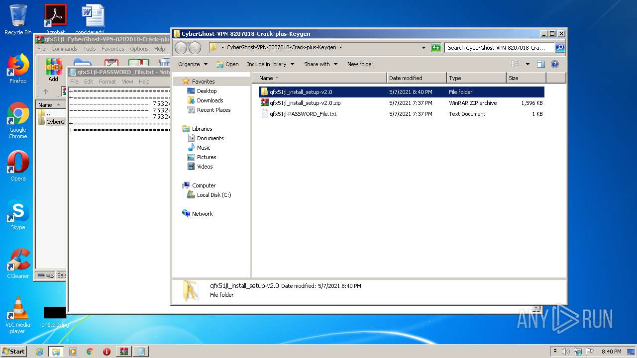The height and width of the screenshot is (358, 637).
Task: Click the Add button in WinRAR toolbar
Action: tap(53, 70)
